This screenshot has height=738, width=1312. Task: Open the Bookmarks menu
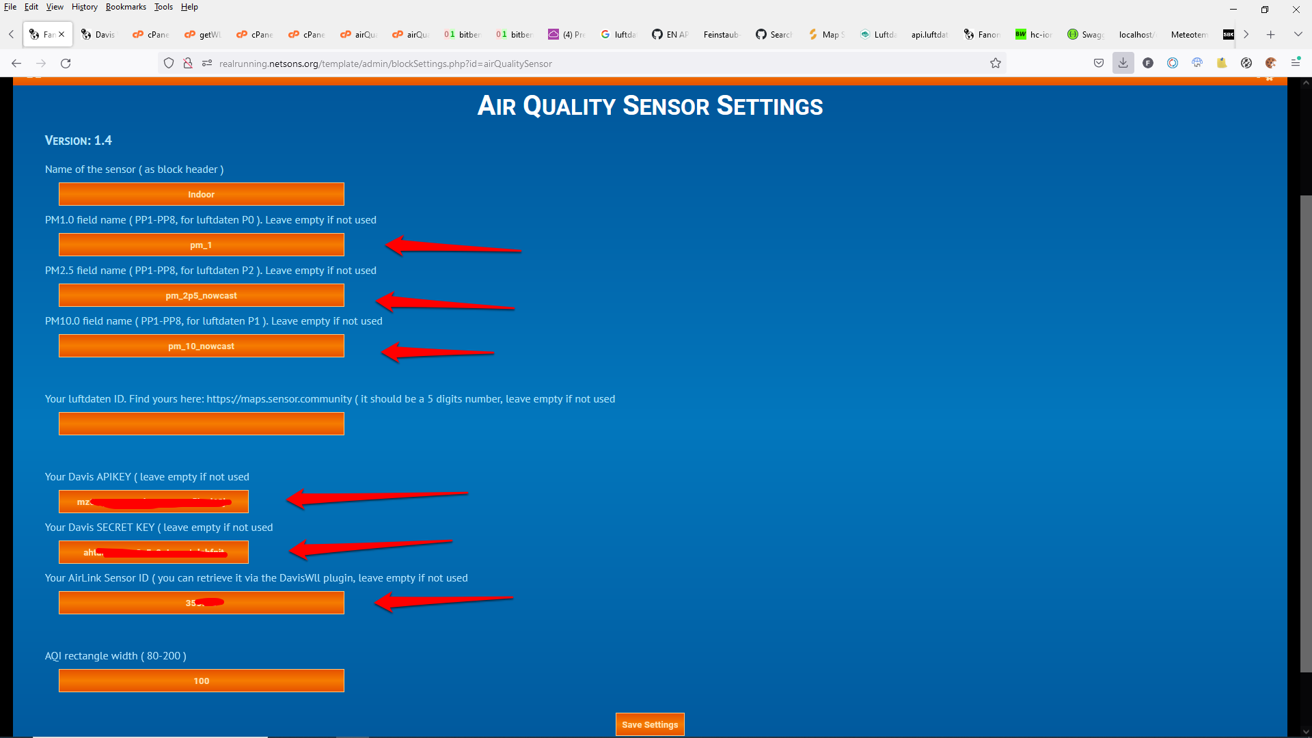click(x=126, y=7)
